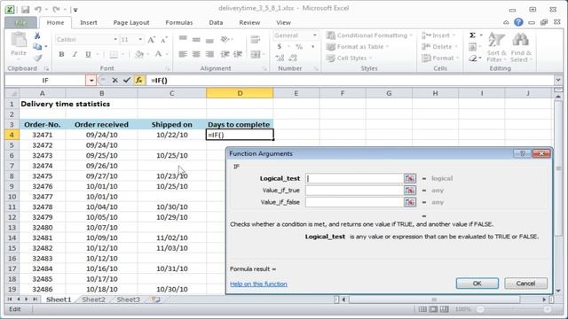Switch to the Insert ribbon tab
Image resolution: width=568 pixels, height=319 pixels.
pyautogui.click(x=89, y=22)
